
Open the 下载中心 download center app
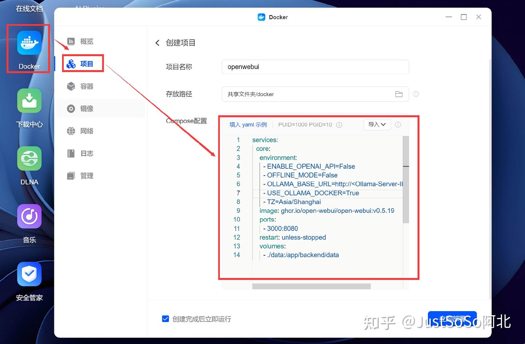(29, 101)
